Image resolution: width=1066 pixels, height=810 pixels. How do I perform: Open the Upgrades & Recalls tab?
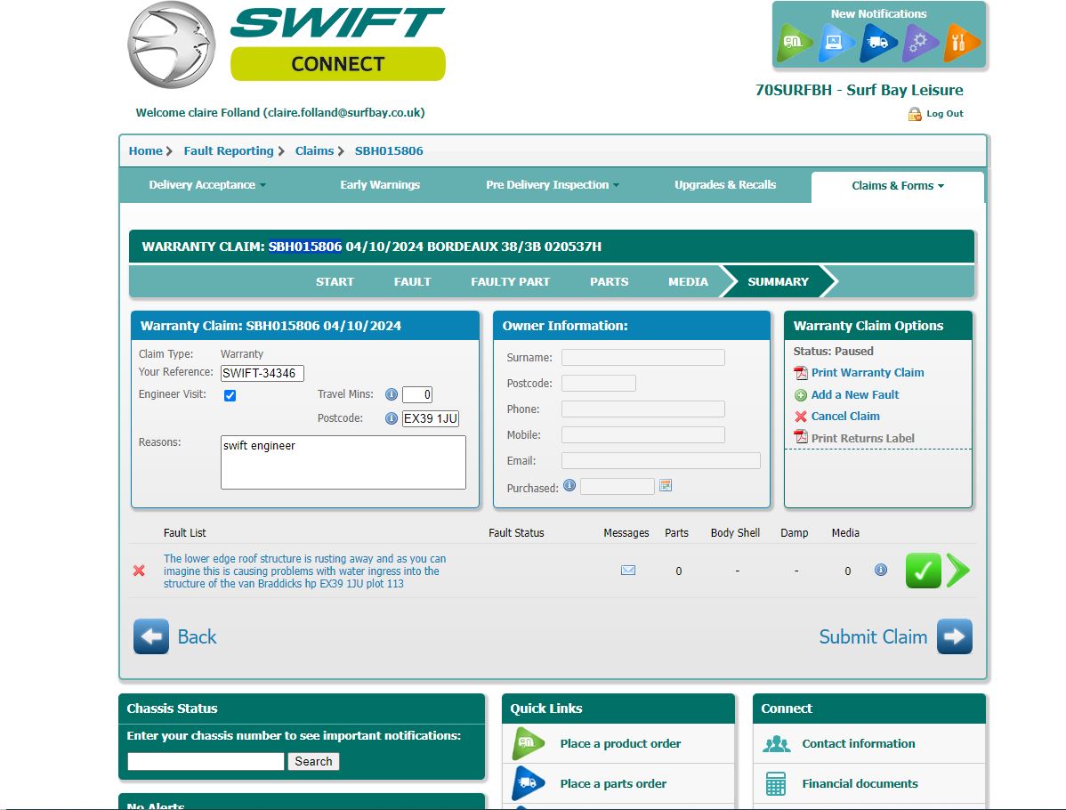pos(725,185)
